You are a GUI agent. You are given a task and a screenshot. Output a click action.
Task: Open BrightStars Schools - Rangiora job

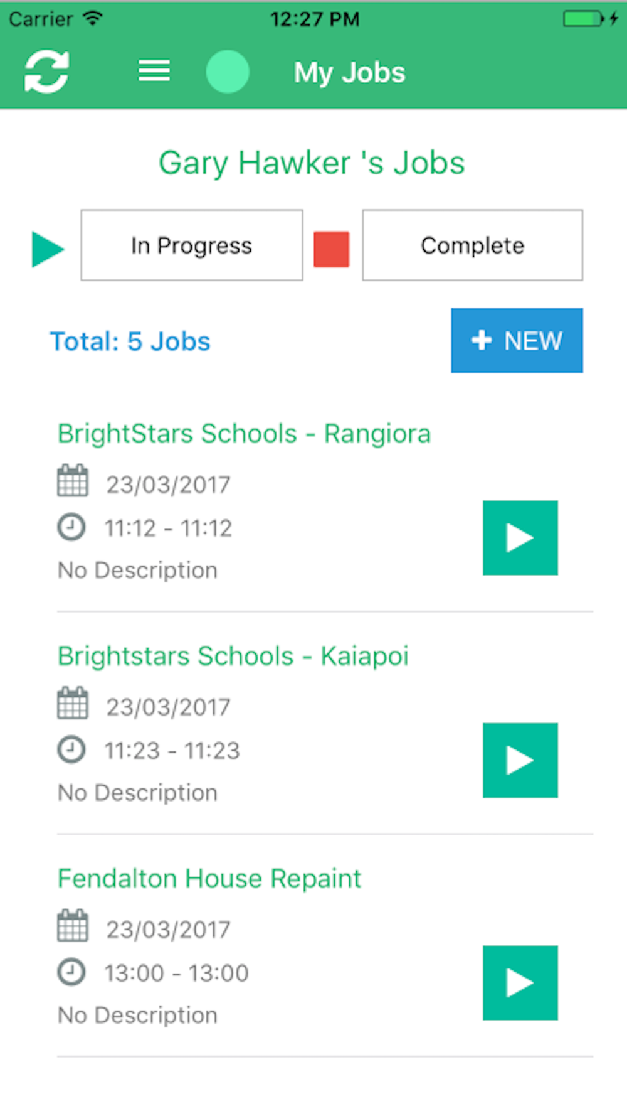pyautogui.click(x=245, y=434)
